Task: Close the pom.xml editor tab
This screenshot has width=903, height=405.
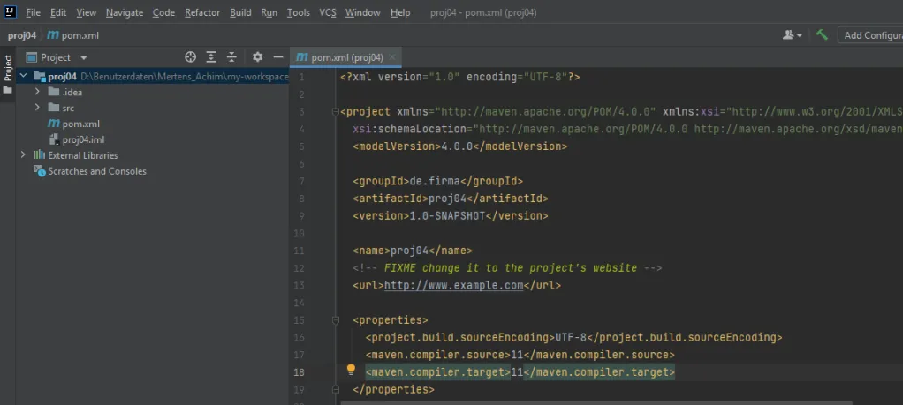Action: pos(392,57)
